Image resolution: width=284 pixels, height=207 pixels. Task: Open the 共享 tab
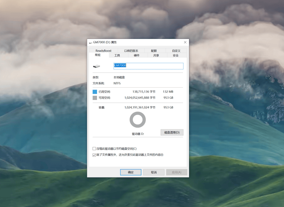[156, 55]
